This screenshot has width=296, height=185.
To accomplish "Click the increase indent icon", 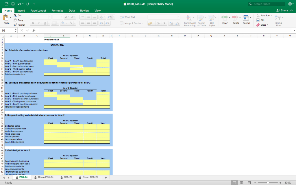I will (x=108, y=23).
